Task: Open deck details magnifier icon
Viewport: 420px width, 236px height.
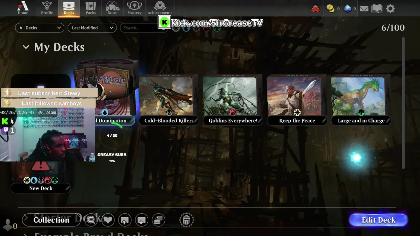Action: click(91, 220)
